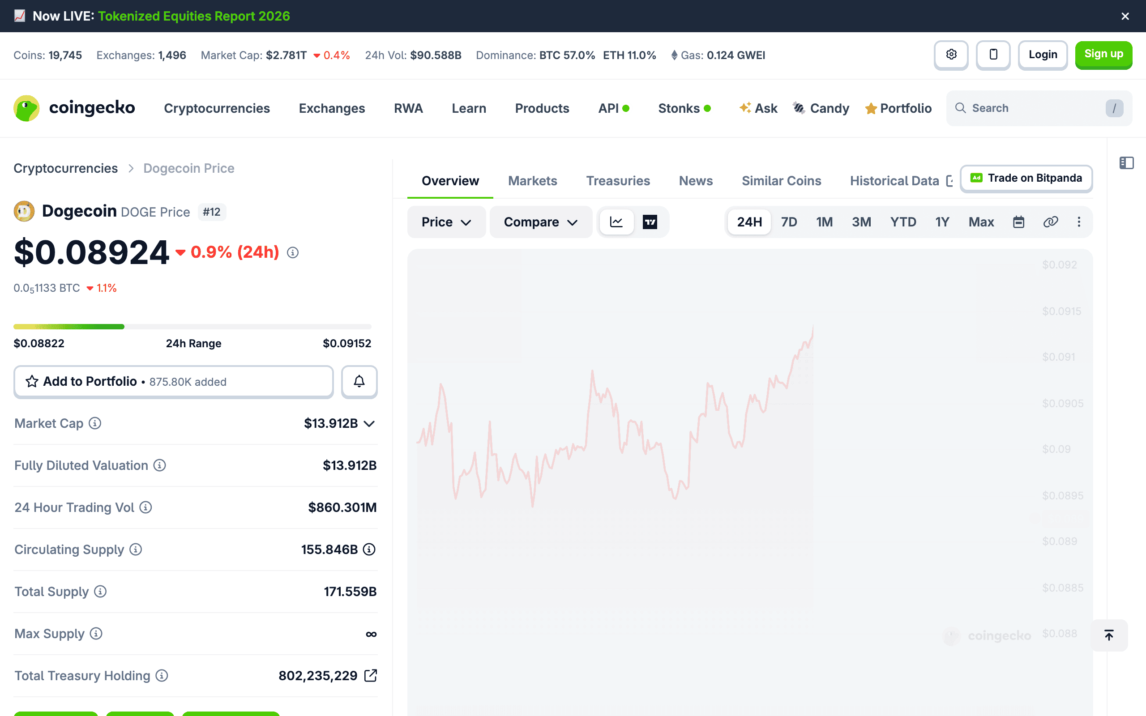Open external link beside 802,235,229 treasury holding
The width and height of the screenshot is (1146, 716).
[x=371, y=675]
